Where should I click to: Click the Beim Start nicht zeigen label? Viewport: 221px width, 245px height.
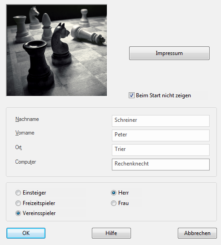(x=163, y=95)
